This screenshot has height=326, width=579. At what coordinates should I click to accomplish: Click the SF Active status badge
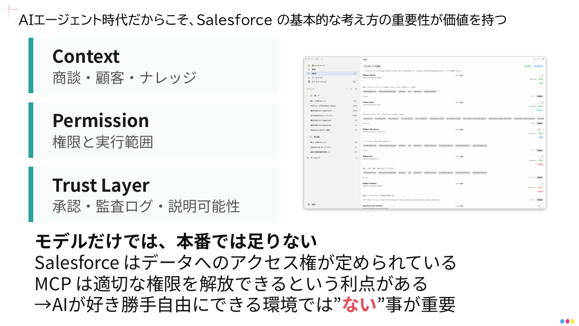(x=538, y=66)
